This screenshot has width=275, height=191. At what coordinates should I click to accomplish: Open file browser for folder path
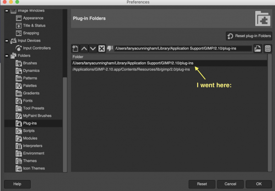coord(258,49)
